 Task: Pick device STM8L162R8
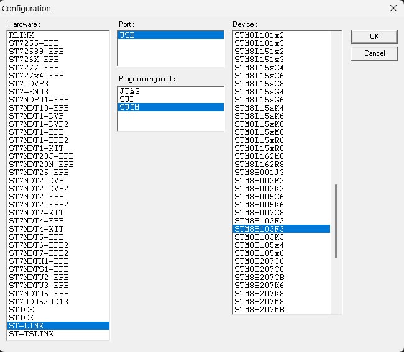click(282, 164)
